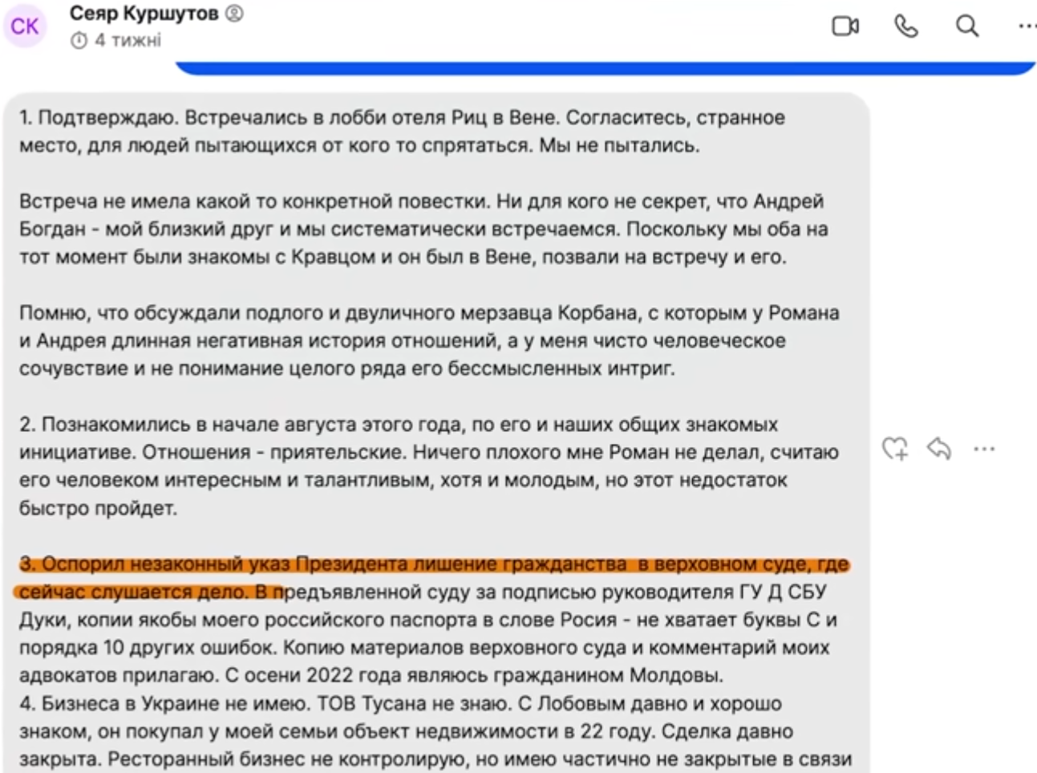Open search in the conversation
Viewport: 1037px width, 773px height.
[967, 26]
